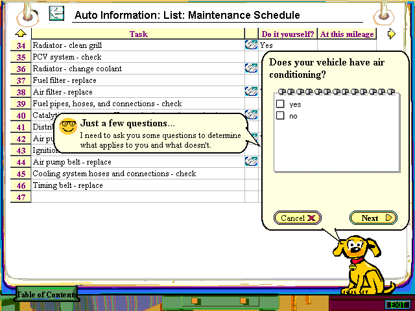Open note icon for Radiator clean grill
The image size is (415, 311).
(251, 45)
